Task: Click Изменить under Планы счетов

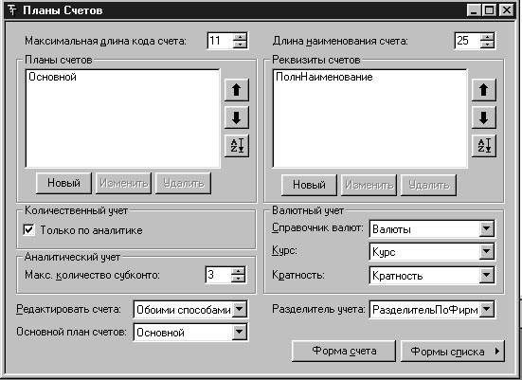Action: pos(123,183)
